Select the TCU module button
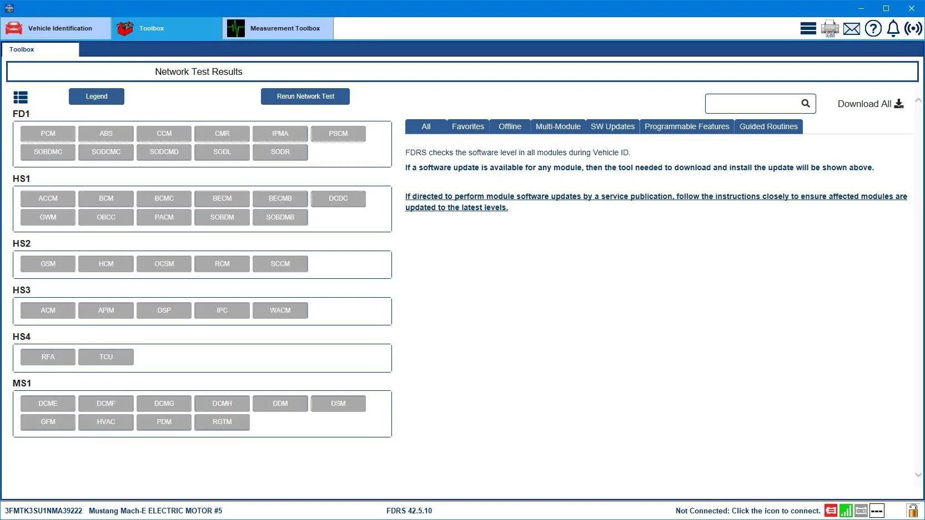The height and width of the screenshot is (520, 925). point(106,357)
